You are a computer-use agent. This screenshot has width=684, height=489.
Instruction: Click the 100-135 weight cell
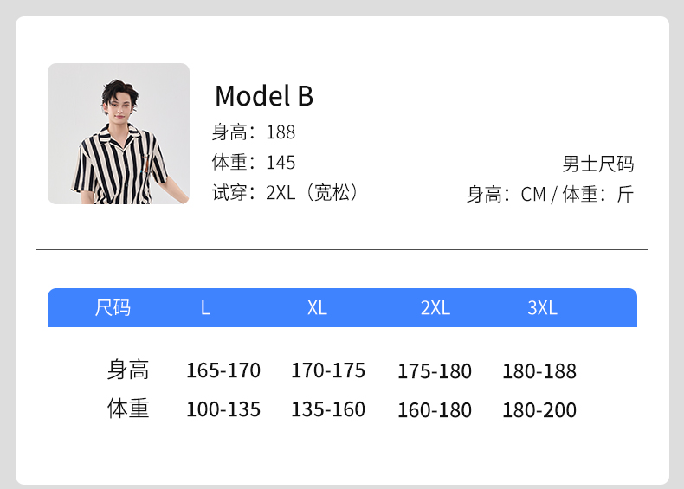[223, 409]
